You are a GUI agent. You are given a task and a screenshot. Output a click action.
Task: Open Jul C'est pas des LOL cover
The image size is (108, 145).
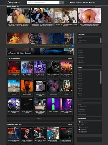[x=66, y=67]
